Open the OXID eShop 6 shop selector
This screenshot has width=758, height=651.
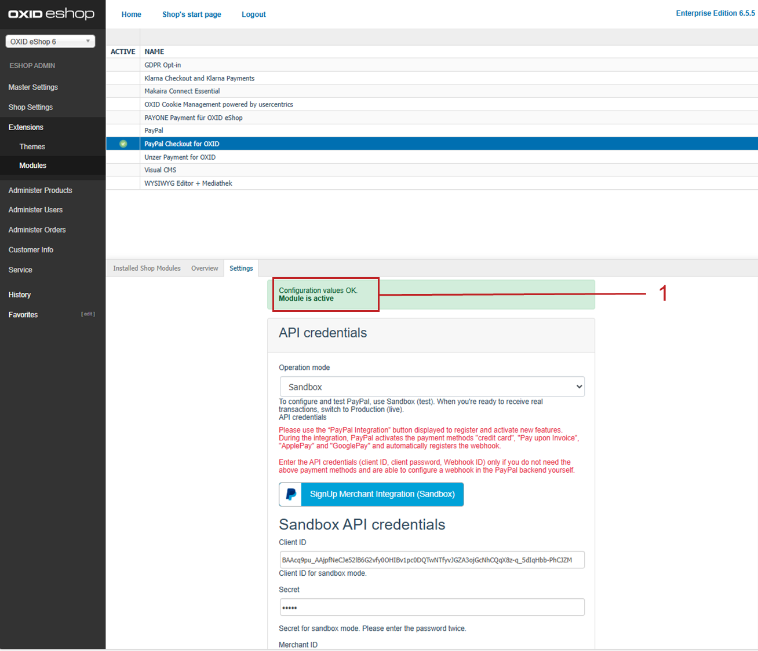tap(50, 42)
